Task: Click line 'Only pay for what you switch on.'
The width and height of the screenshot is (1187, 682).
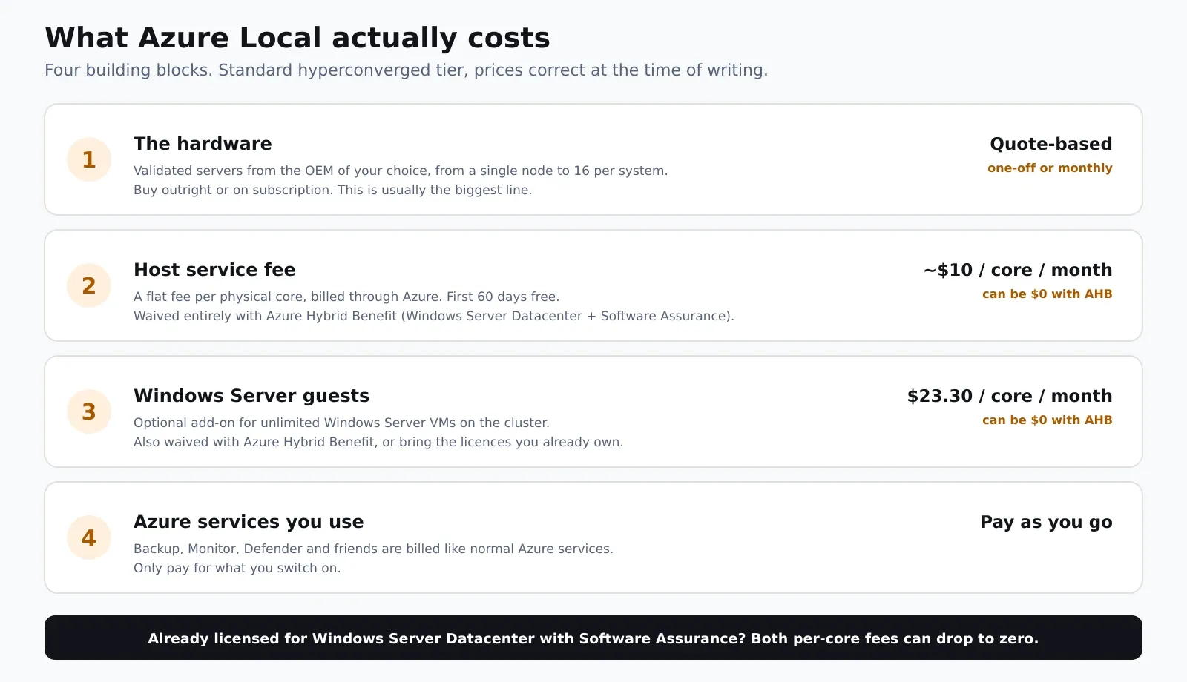Action: coord(237,568)
